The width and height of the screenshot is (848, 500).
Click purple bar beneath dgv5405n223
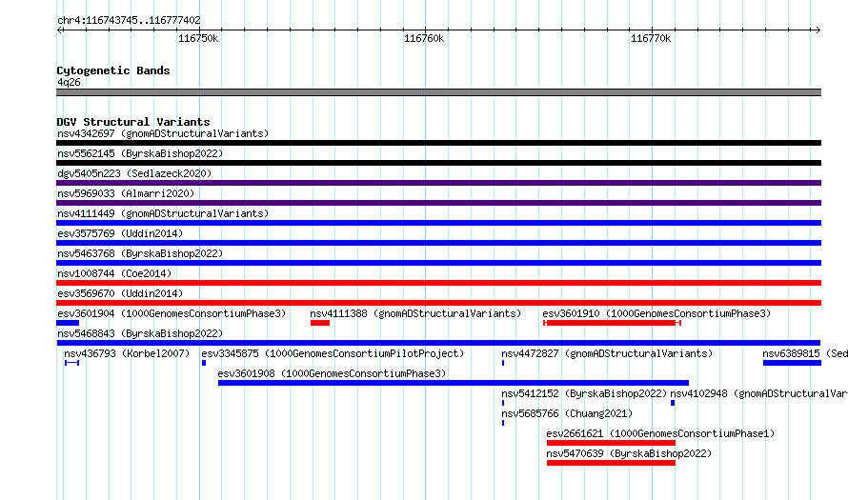point(438,183)
